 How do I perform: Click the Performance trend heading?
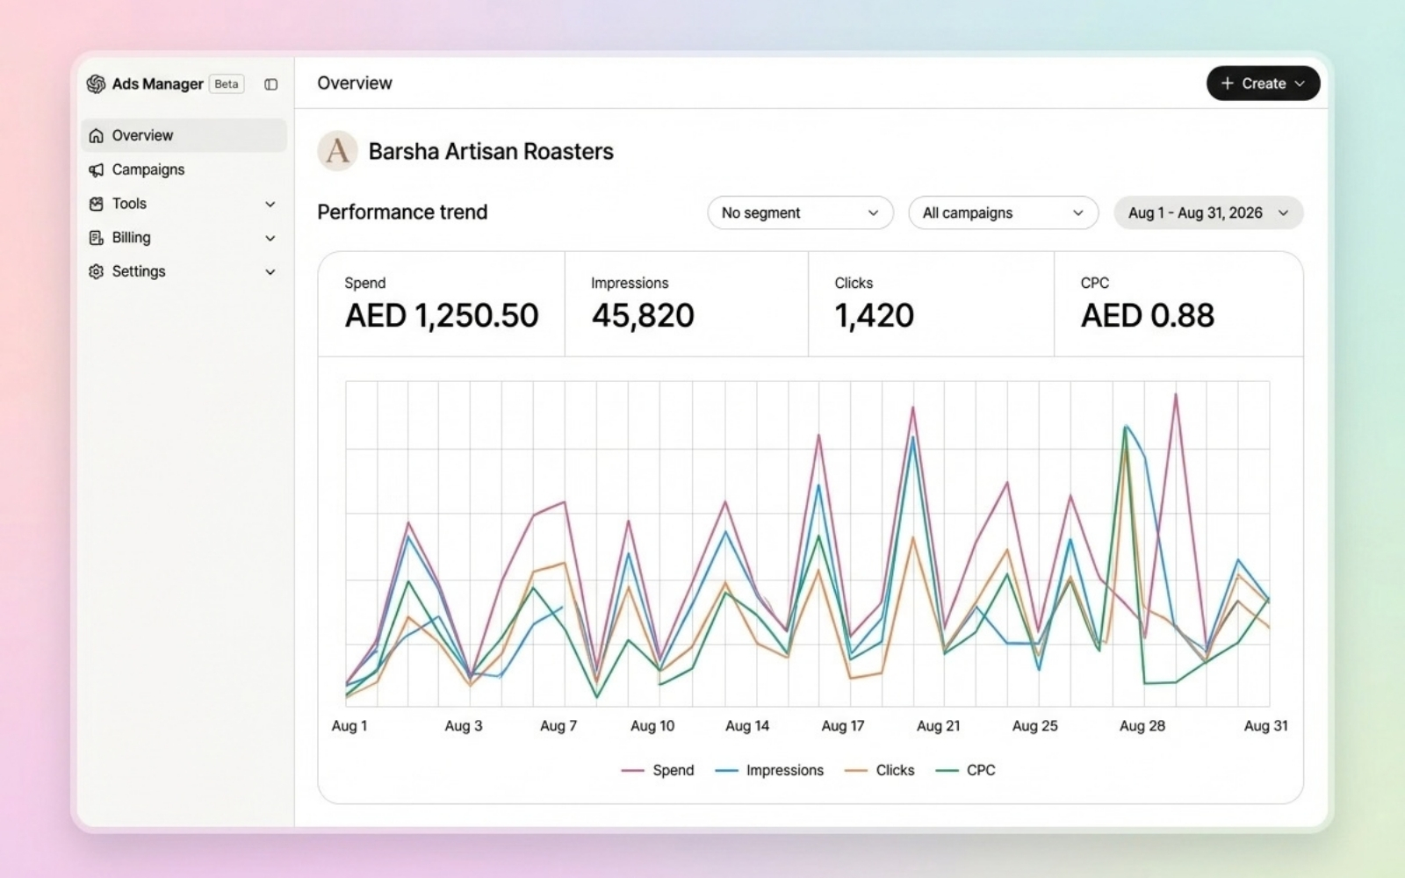tap(402, 212)
